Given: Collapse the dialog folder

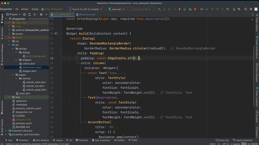Looking at the screenshot, I should pos(16,52).
